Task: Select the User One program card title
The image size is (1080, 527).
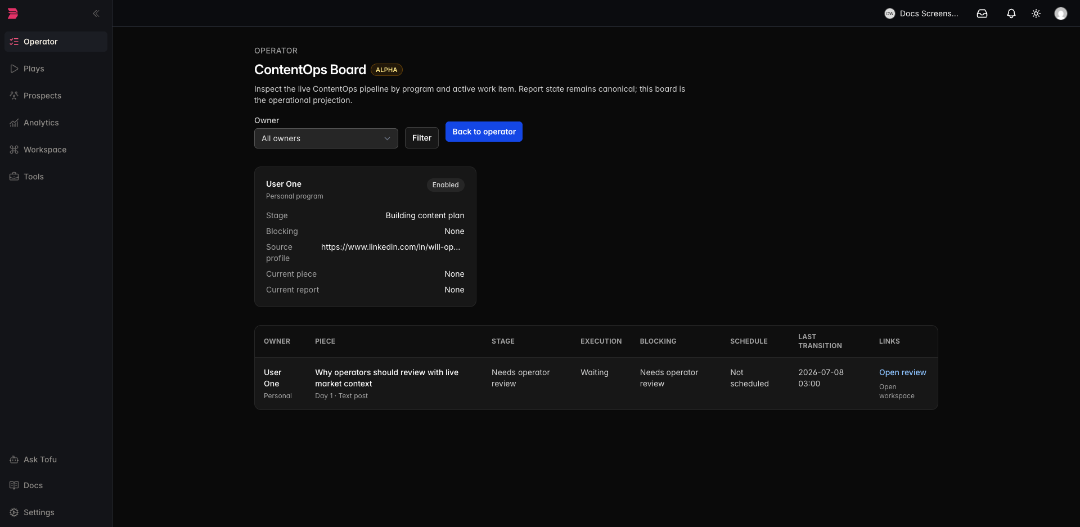Action: [x=283, y=184]
